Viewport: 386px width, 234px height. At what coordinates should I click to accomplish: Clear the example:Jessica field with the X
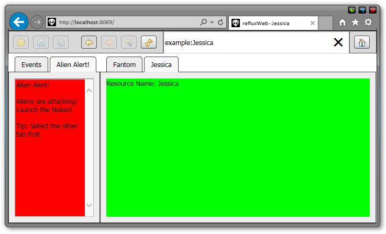point(338,42)
